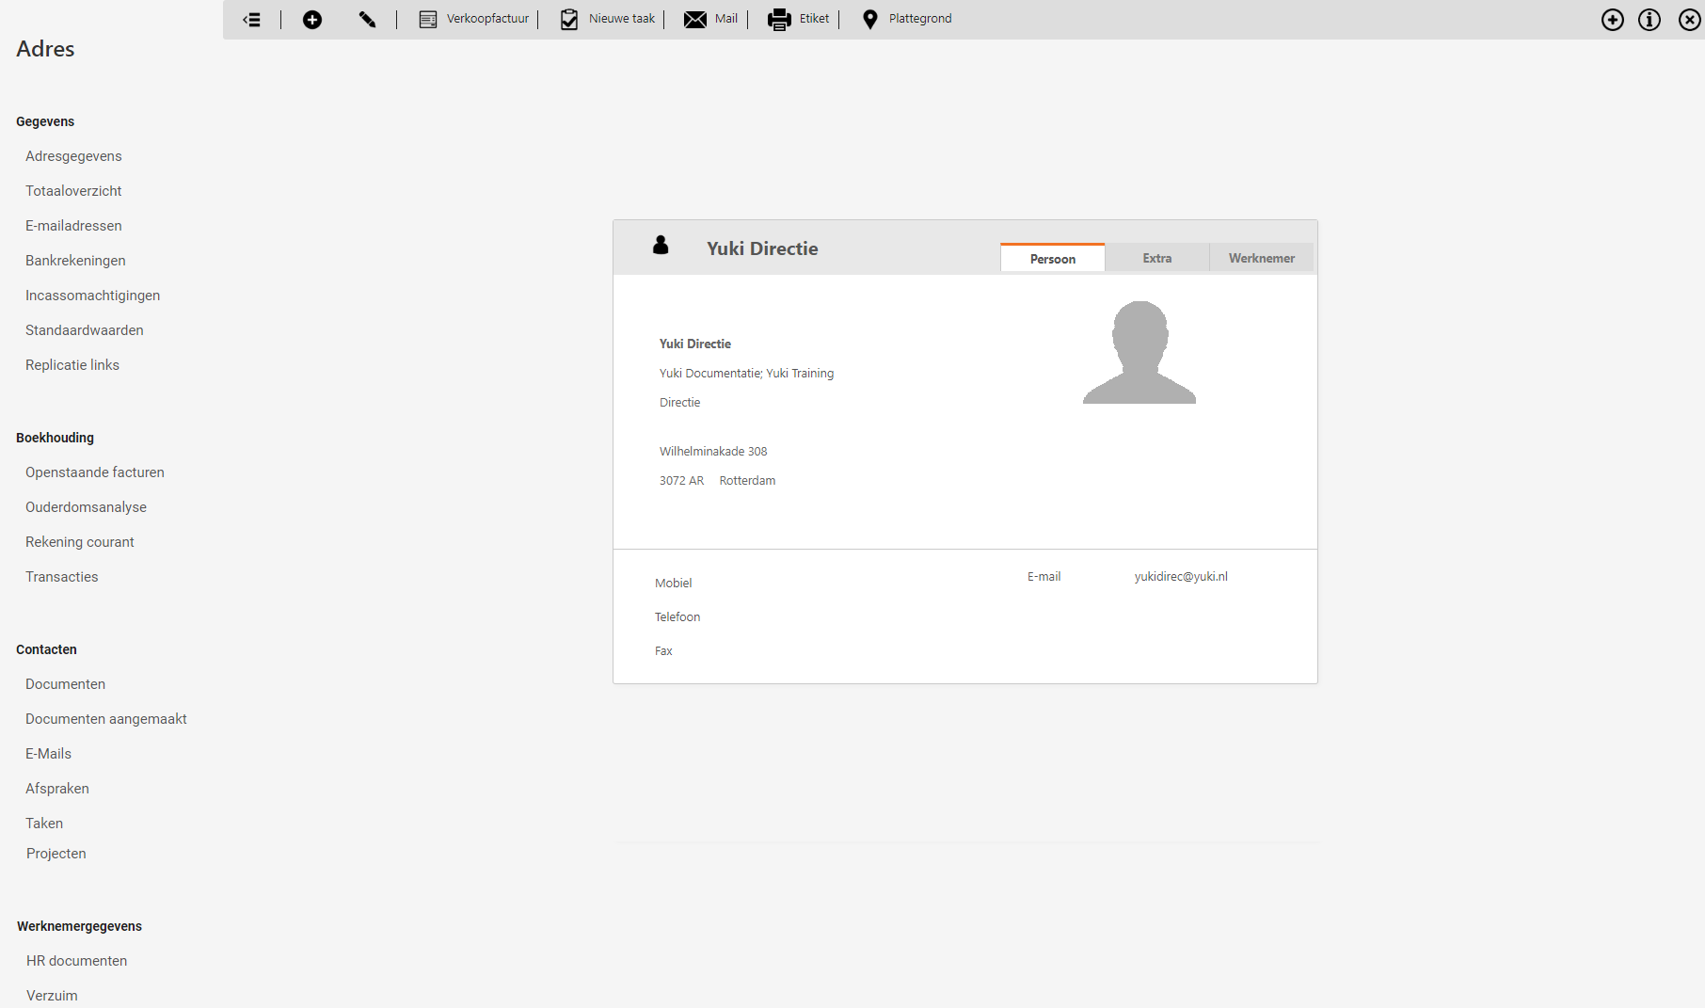Open E-mailadressen in the sidebar

pyautogui.click(x=73, y=226)
